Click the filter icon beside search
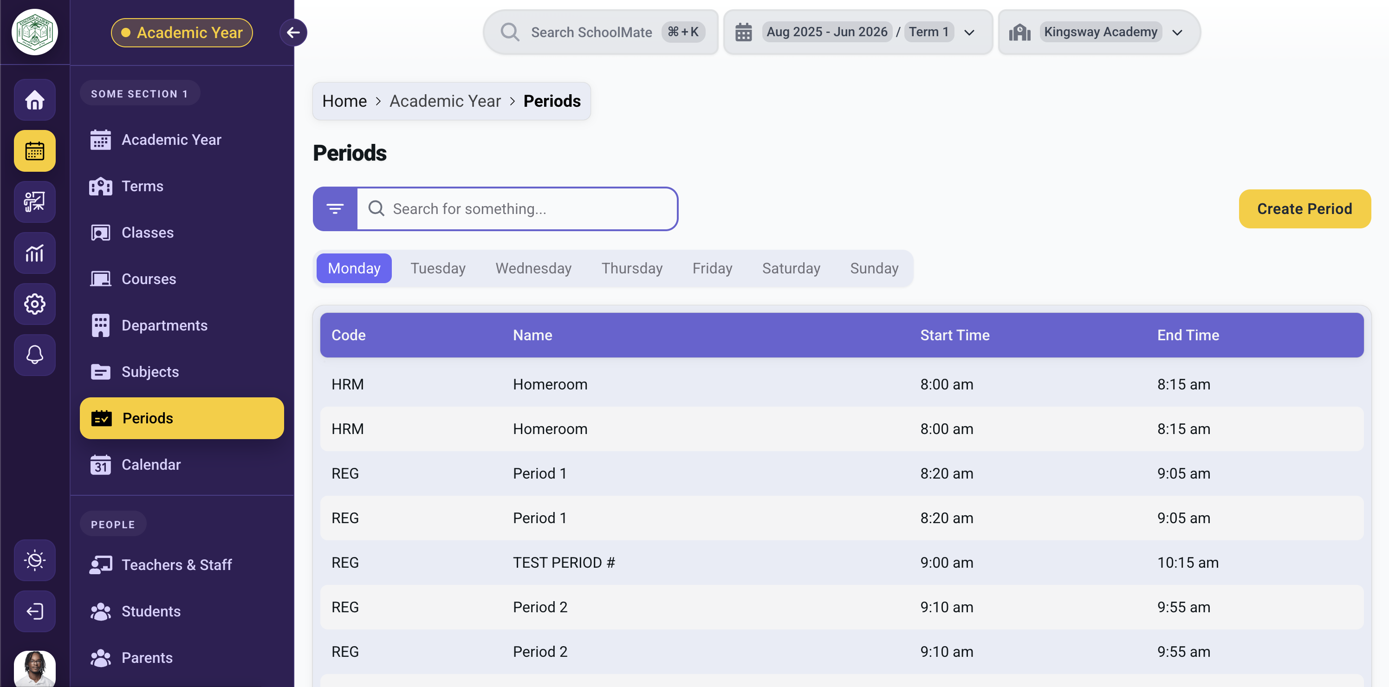Screen dimensions: 1389x687 click(x=335, y=209)
